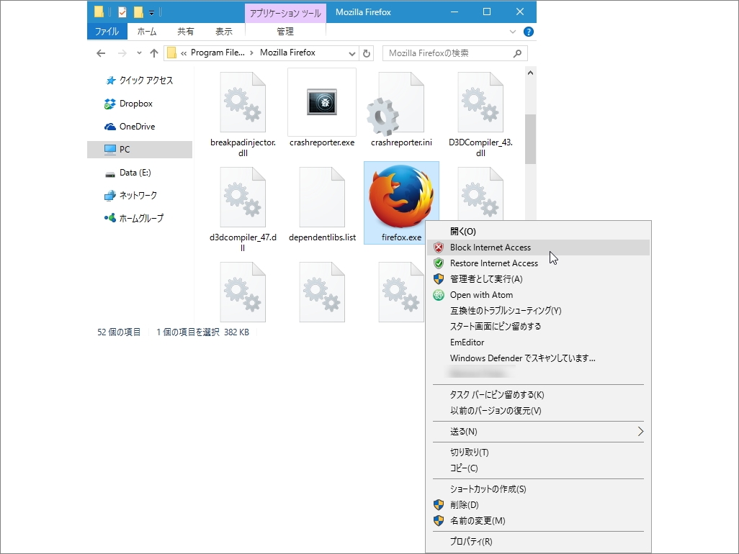Open the address bar history dropdown

coord(352,54)
